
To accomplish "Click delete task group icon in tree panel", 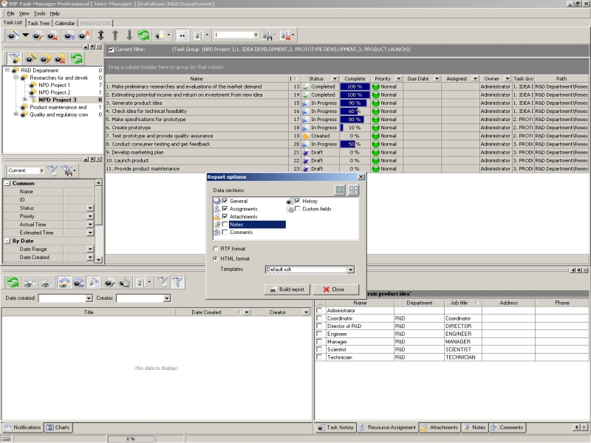I will click(x=61, y=58).
